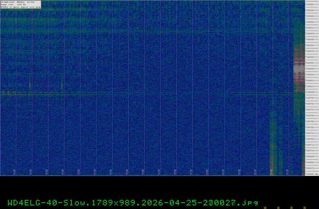Click the first time marker on bottom axis
This screenshot has height=209, width=319.
click(x=14, y=172)
